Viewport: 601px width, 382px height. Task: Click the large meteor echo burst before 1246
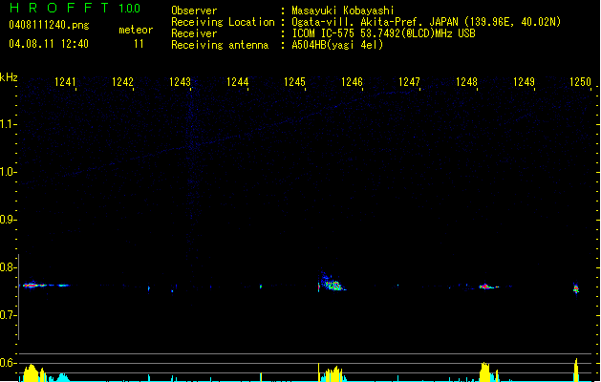click(x=332, y=283)
